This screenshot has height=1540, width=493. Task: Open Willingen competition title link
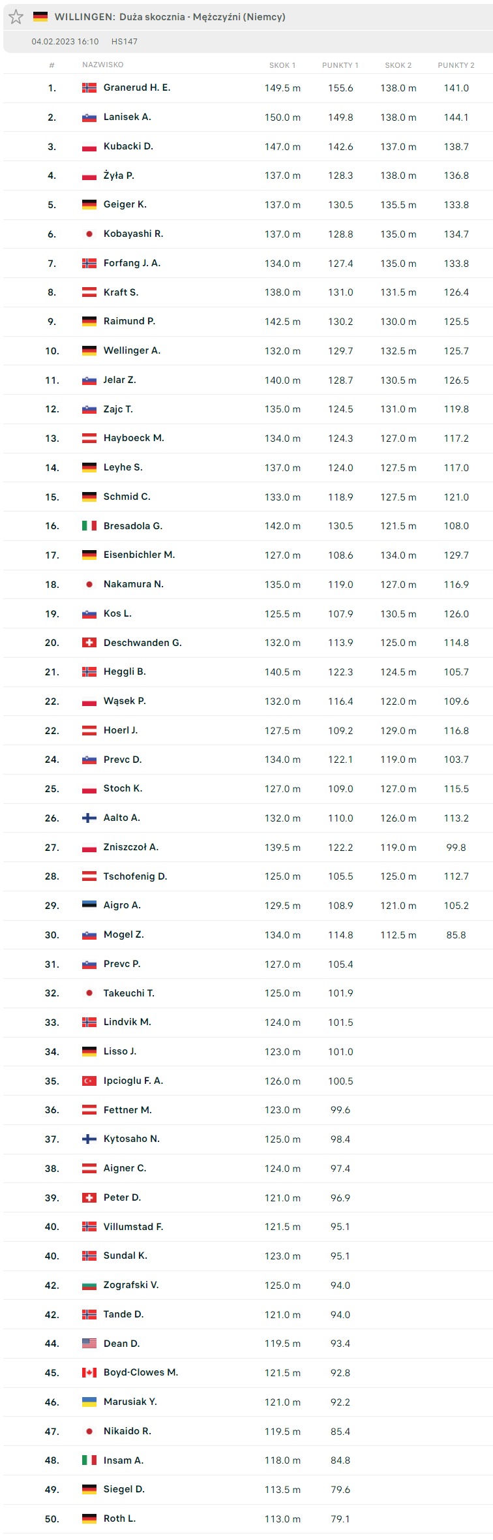pyautogui.click(x=170, y=17)
